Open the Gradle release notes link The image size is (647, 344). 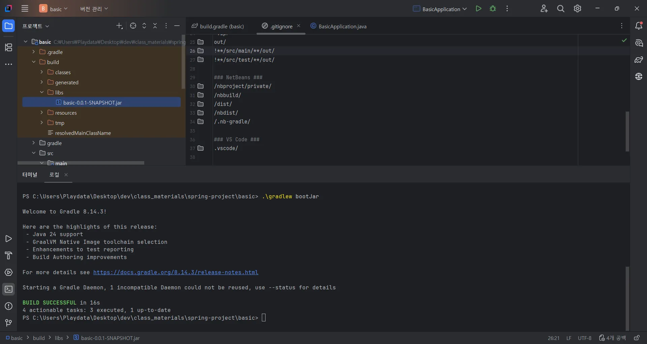[176, 272]
